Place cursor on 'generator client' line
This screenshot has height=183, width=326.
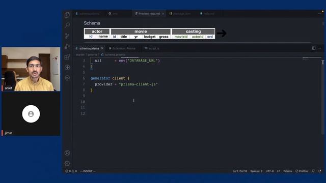tap(110, 78)
